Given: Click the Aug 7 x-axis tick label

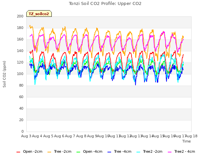Looking at the screenshot, I should [x=70, y=136].
